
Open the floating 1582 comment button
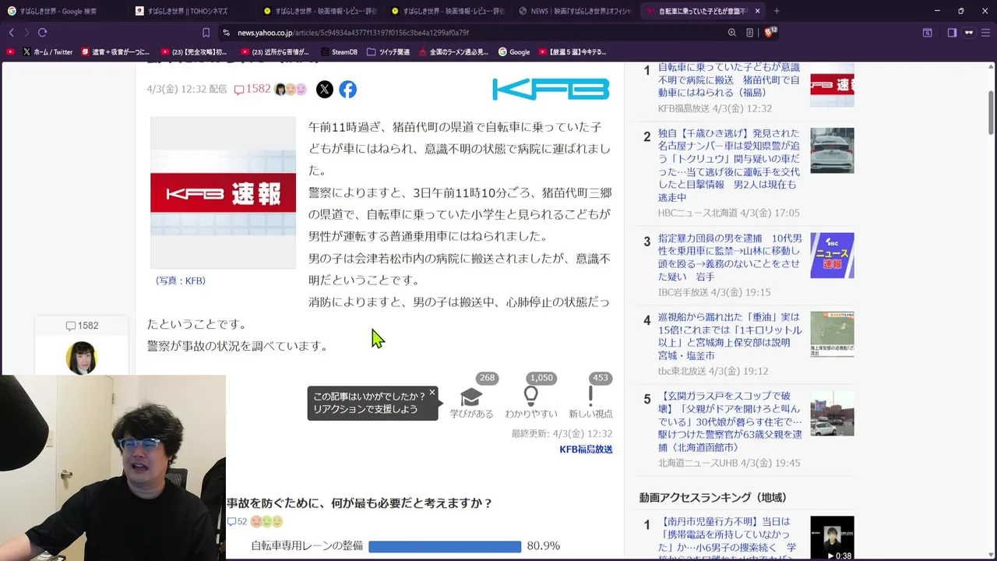click(x=82, y=326)
